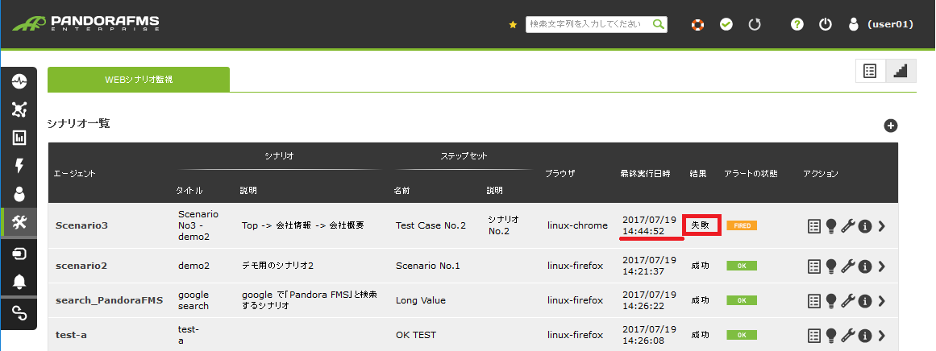Click info icon for search_PandoraFMS row
The width and height of the screenshot is (936, 351).
pos(865,301)
